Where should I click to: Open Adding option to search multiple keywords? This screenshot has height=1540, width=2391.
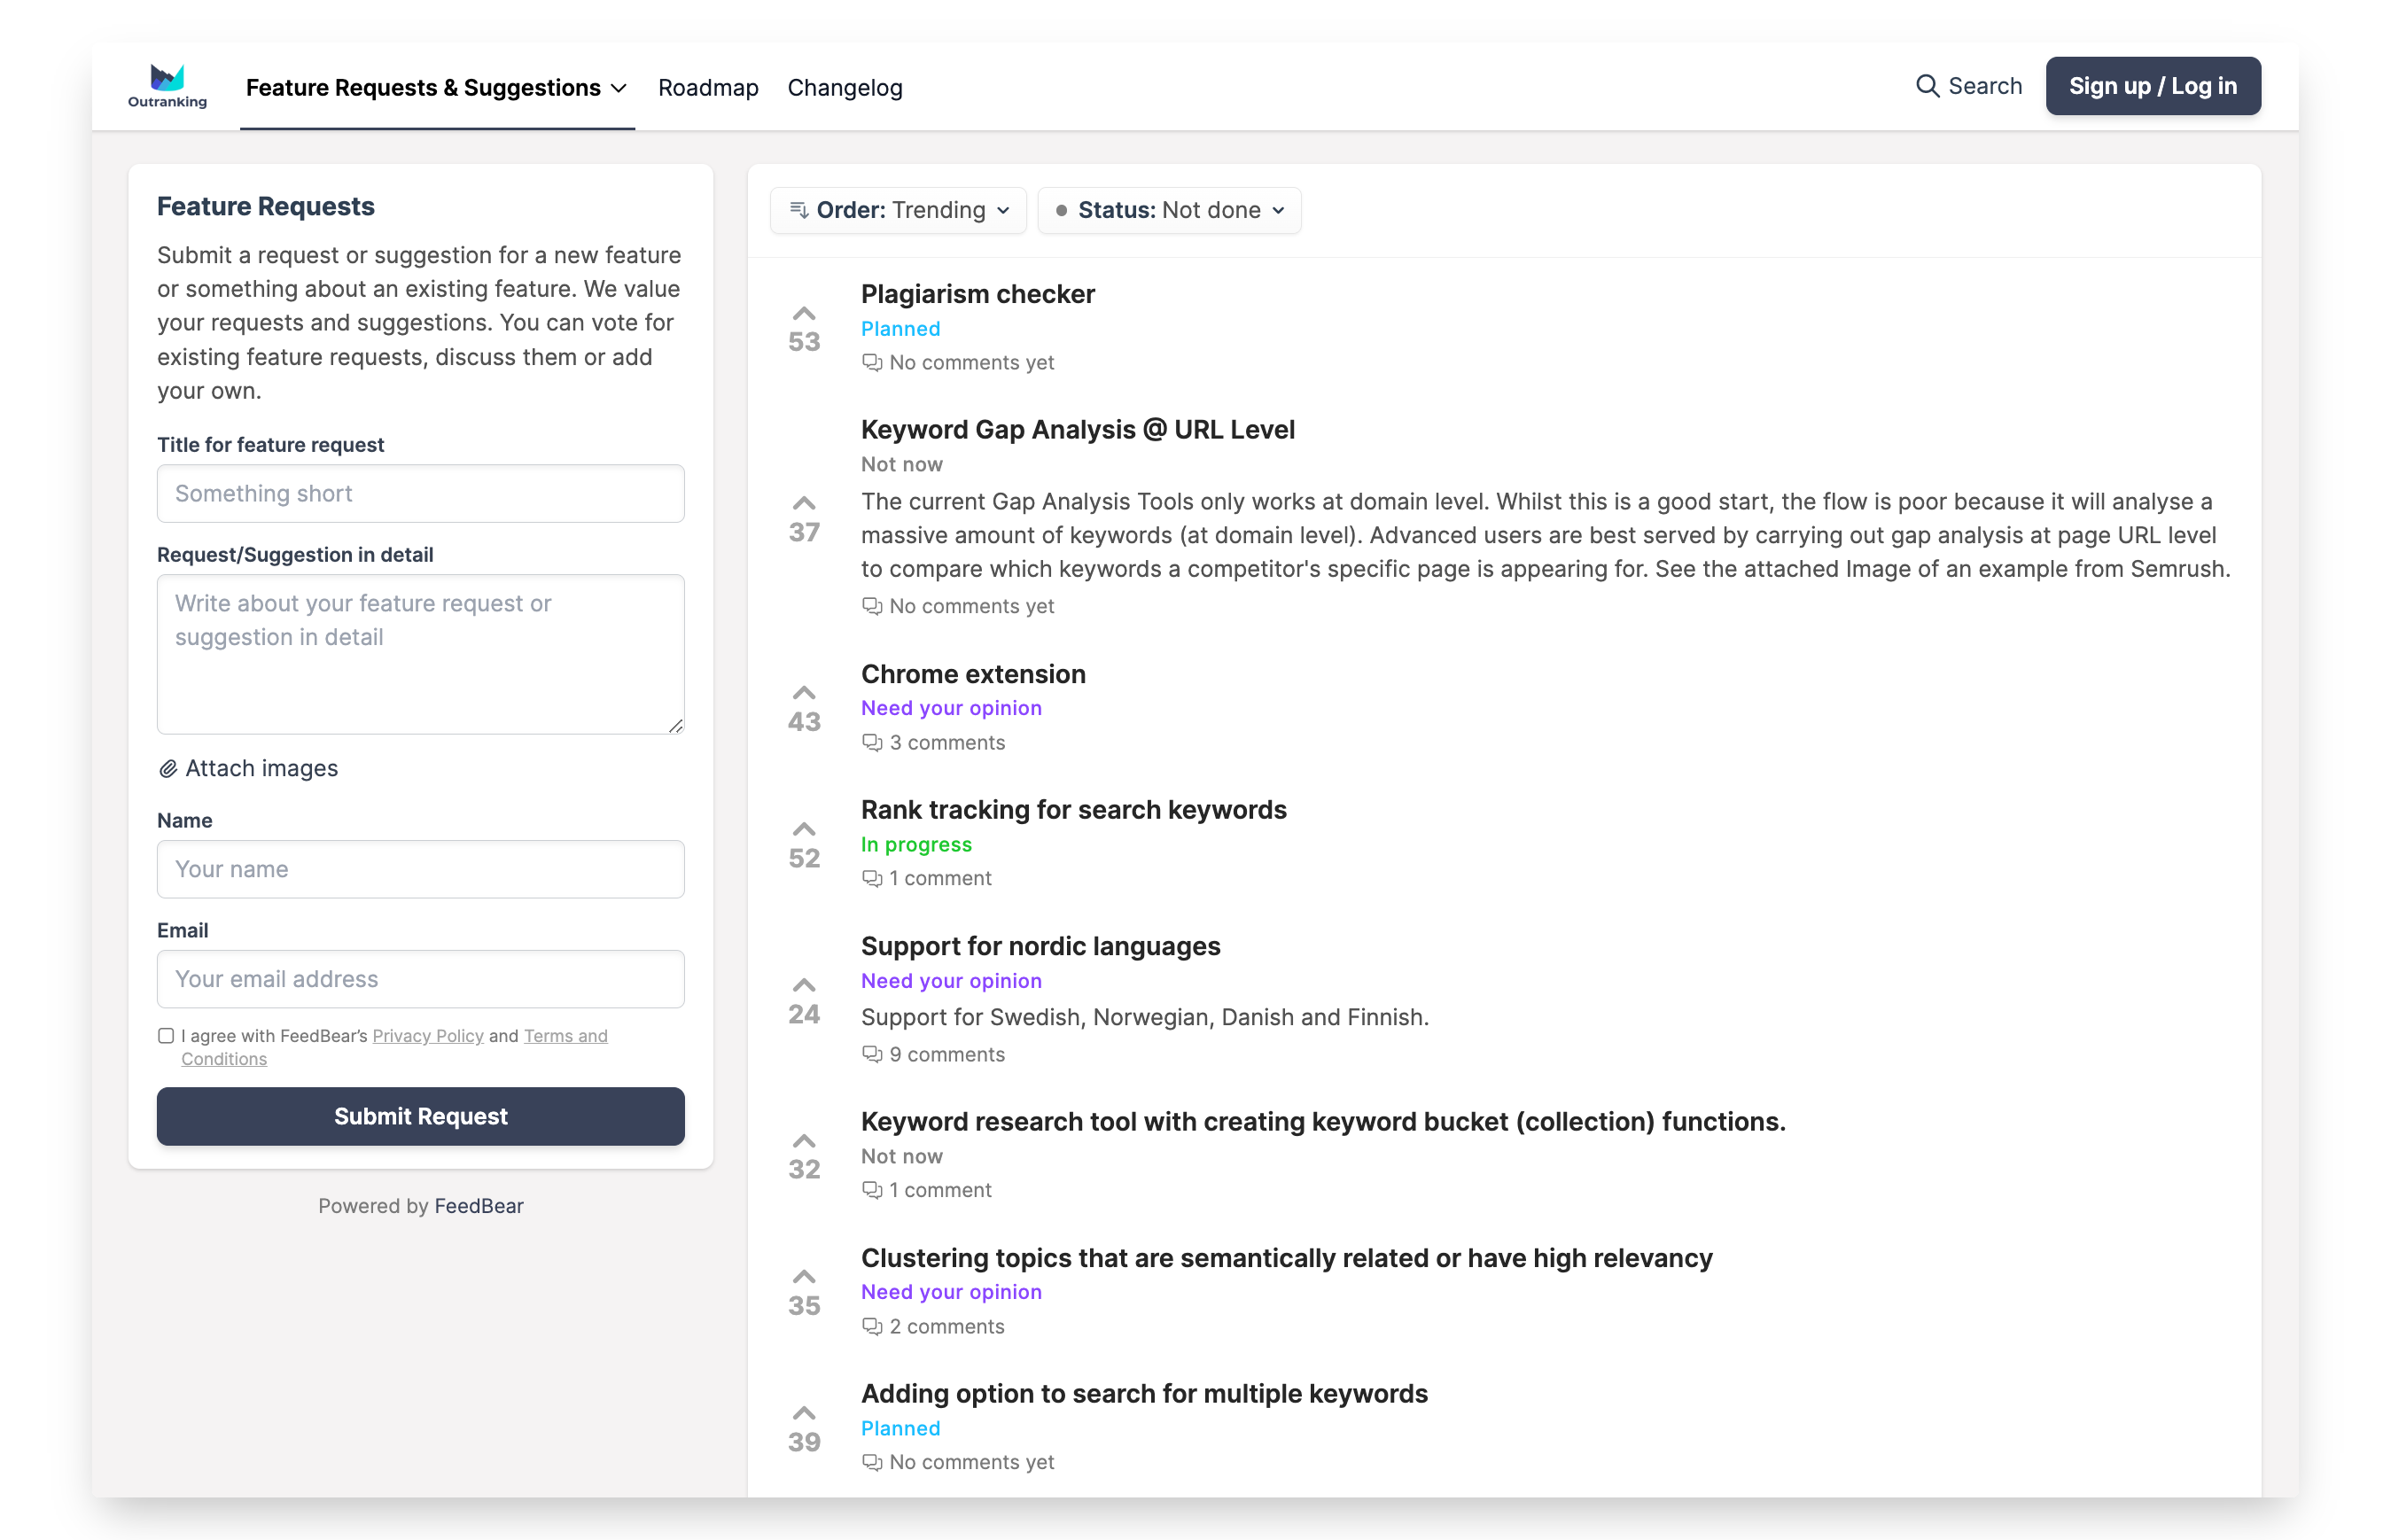click(x=1144, y=1394)
